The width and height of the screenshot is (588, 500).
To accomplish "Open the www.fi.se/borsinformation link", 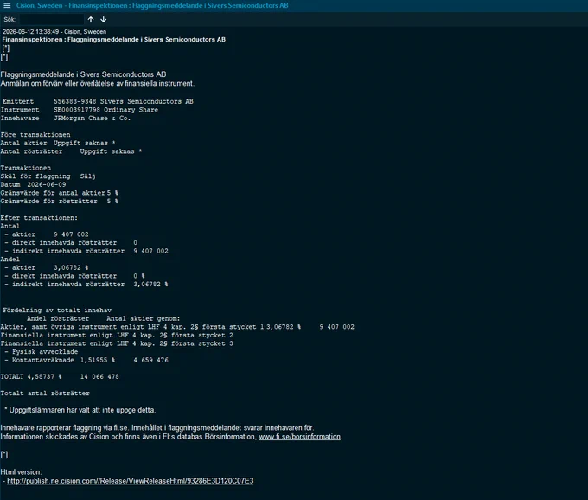I will coord(300,437).
